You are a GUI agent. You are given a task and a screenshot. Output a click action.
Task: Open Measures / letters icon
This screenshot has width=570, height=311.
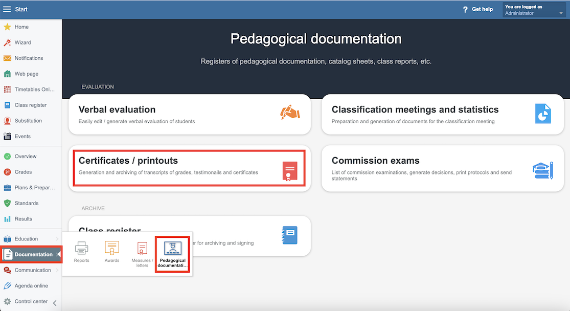coord(142,249)
